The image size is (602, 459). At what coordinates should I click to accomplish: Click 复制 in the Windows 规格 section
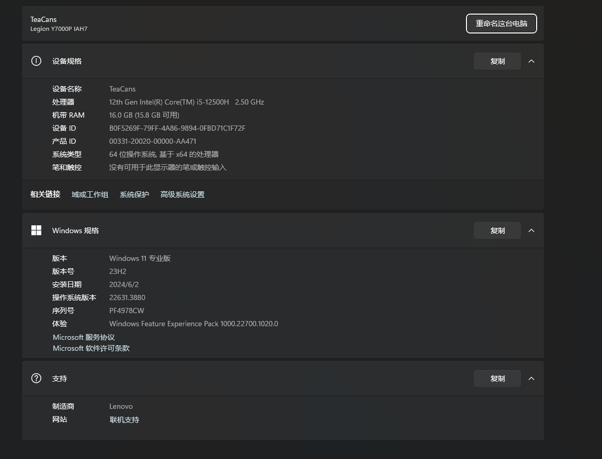coord(497,230)
